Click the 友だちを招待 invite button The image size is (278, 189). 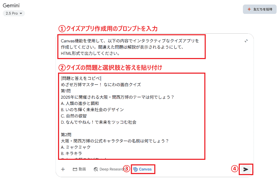[260, 9]
